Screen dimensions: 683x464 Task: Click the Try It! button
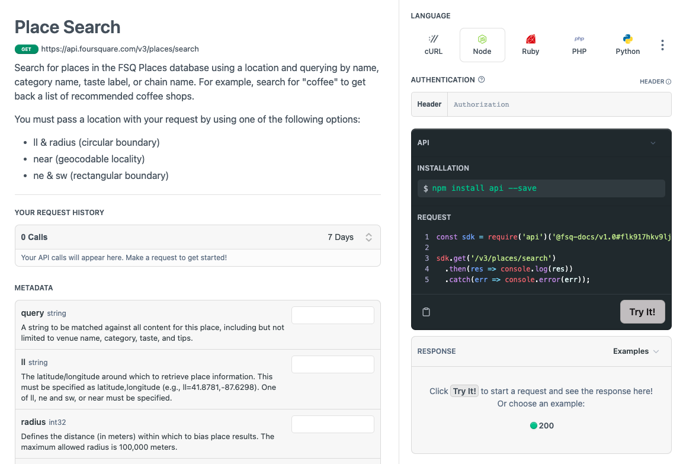643,312
